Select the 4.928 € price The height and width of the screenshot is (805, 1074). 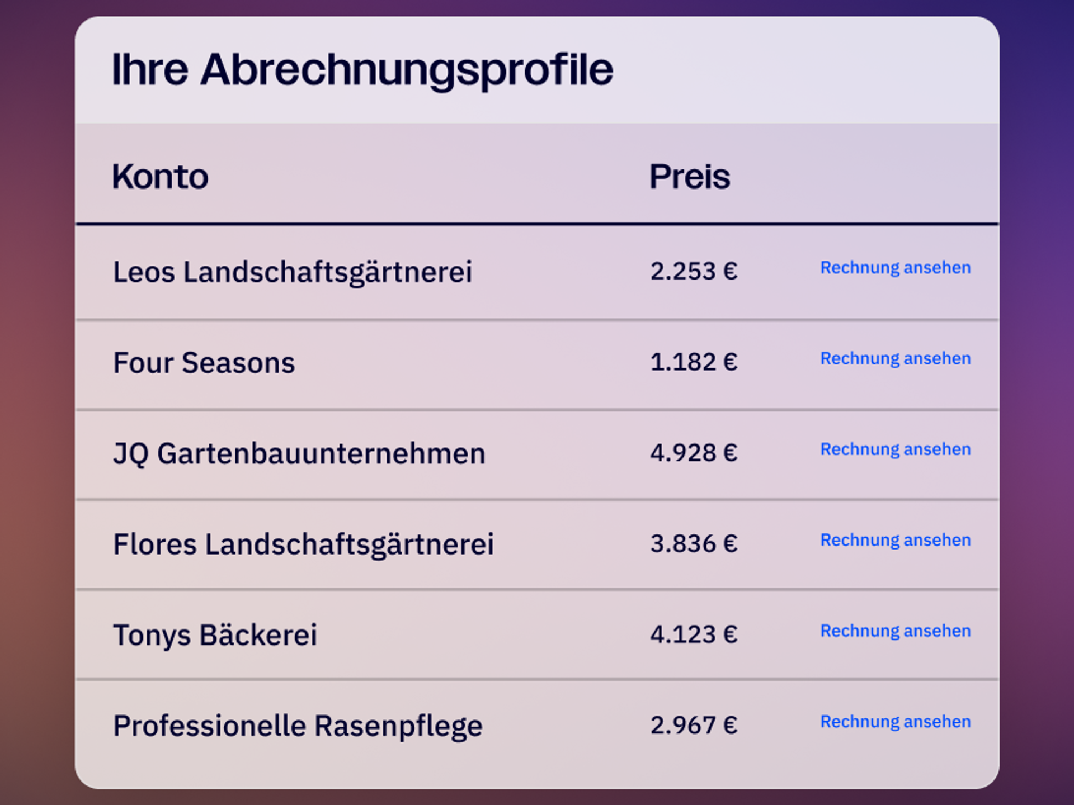pos(694,453)
